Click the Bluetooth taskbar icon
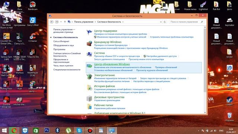The image size is (238, 134). tap(57, 130)
